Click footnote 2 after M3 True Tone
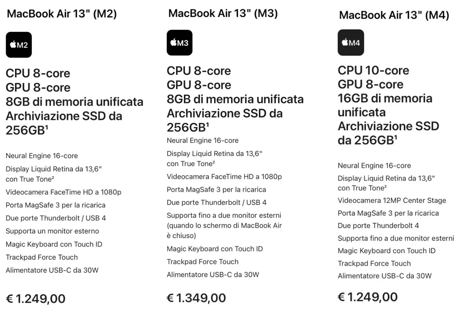Image resolution: width=454 pixels, height=309 pixels. (214, 162)
